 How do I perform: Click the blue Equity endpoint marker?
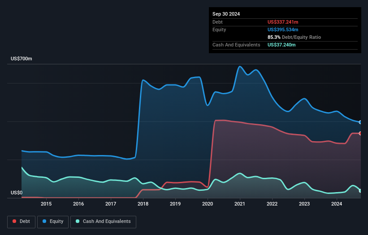pos(360,122)
